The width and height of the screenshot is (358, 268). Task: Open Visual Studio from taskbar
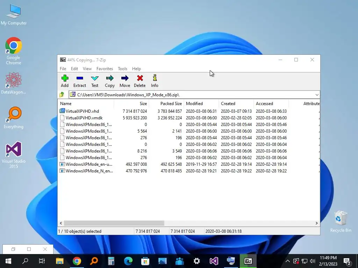(214, 261)
